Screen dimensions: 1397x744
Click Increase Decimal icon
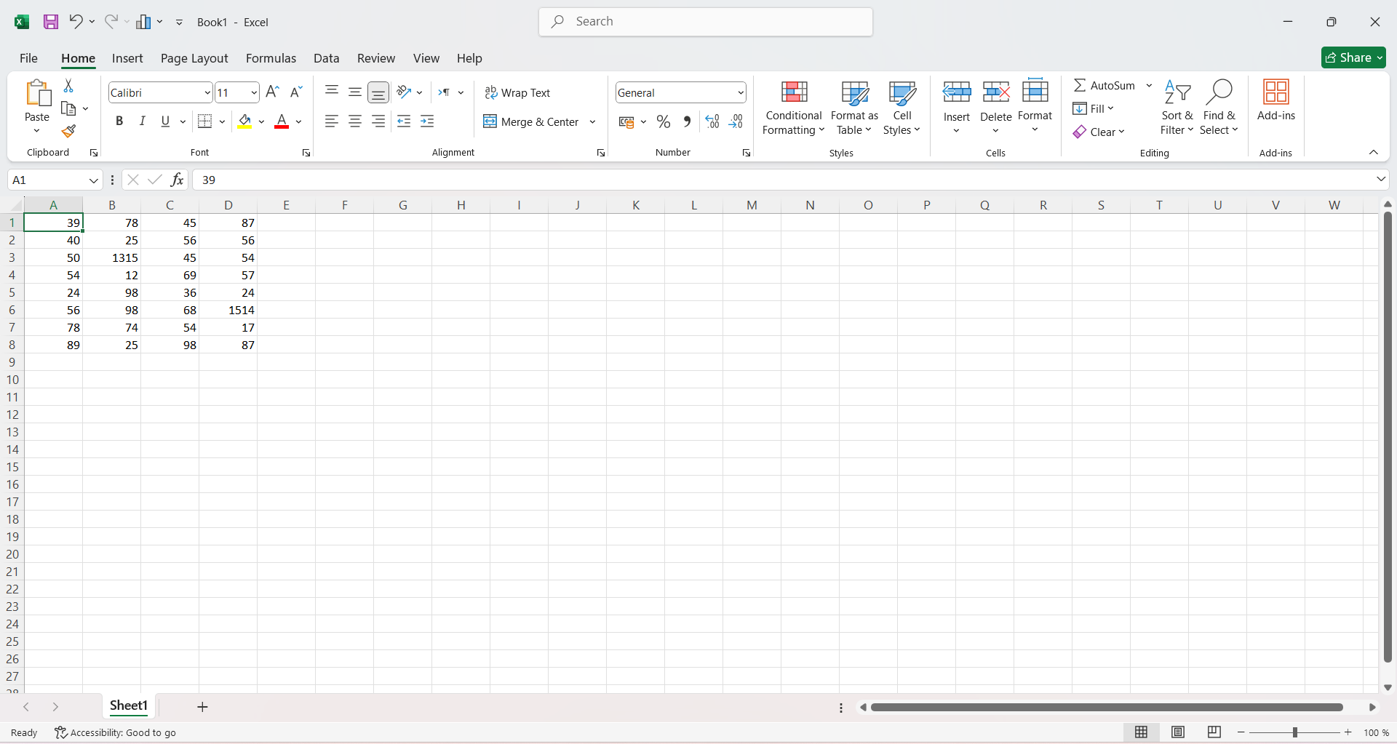[712, 121]
